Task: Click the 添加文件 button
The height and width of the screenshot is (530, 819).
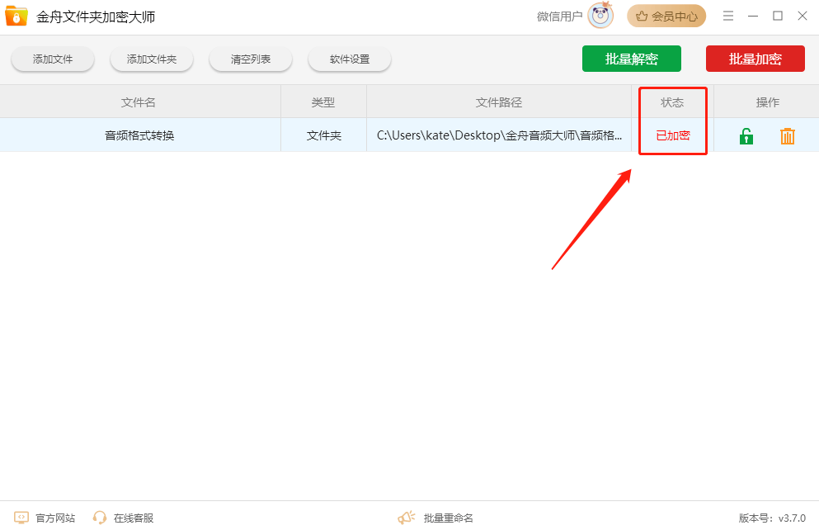Action: 53,59
